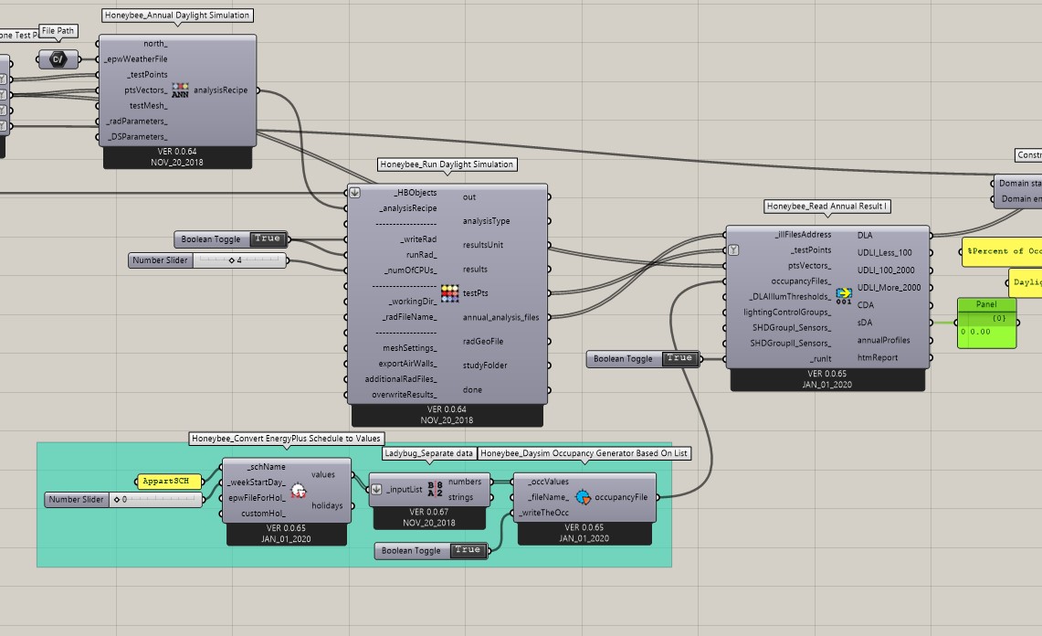Click the occupancyFile output
Image resolution: width=1042 pixels, height=636 pixels.
tap(621, 497)
